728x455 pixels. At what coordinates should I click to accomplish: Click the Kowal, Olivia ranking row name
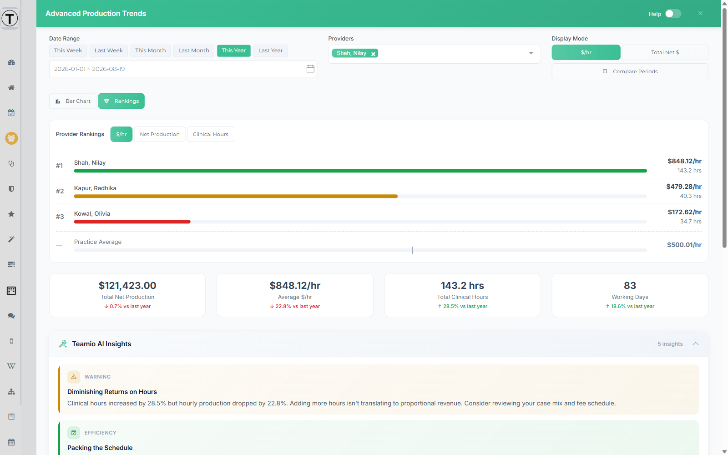pos(92,214)
